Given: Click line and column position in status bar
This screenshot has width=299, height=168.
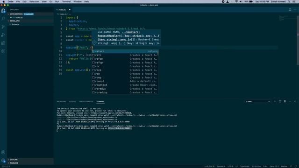Looking at the screenshot, I should tap(209, 167).
